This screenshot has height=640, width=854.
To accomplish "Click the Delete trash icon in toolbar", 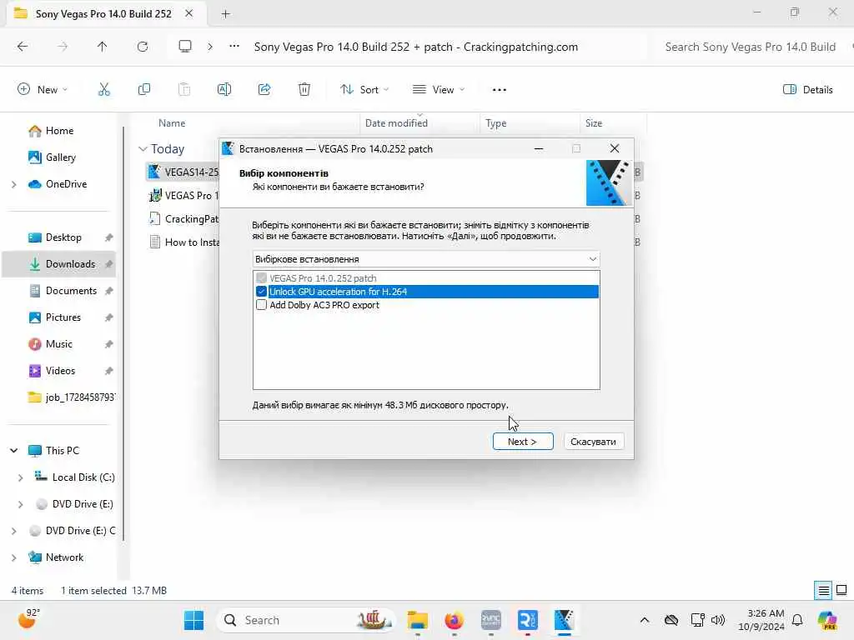I will coord(304,89).
